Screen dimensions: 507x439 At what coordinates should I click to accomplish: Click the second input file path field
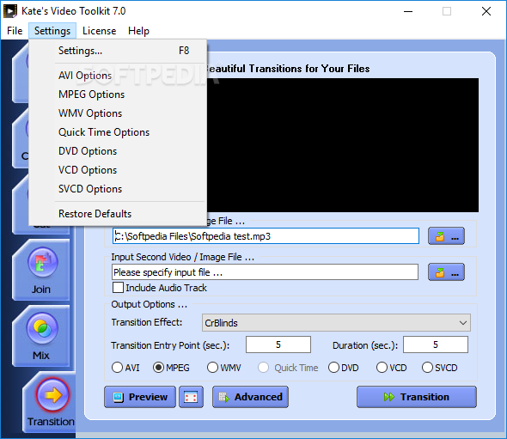[x=266, y=272]
